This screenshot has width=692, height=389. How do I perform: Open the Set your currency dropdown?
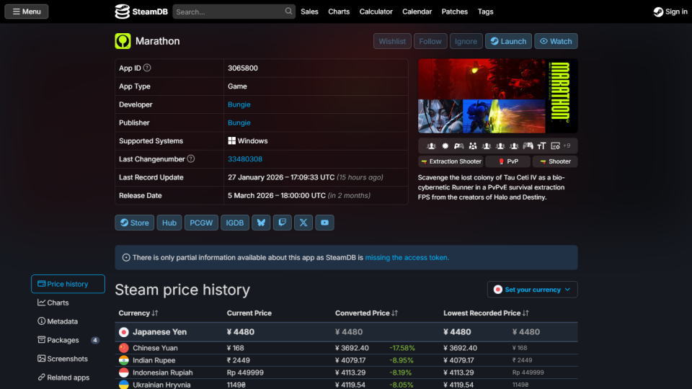pos(532,290)
